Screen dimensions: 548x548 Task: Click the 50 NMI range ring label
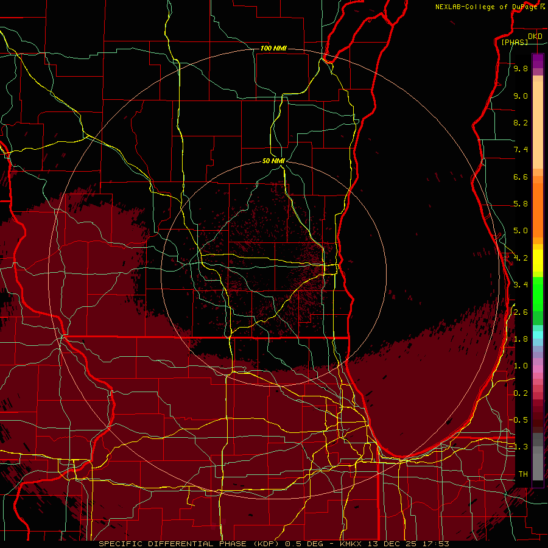point(273,161)
